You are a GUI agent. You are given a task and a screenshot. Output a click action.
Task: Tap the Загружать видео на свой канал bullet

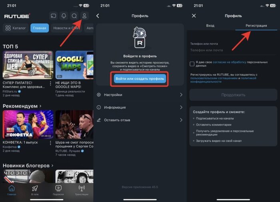point(219,141)
